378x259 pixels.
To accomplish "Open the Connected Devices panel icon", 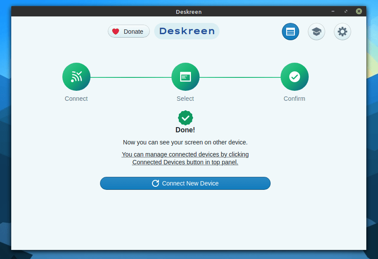I will point(290,32).
